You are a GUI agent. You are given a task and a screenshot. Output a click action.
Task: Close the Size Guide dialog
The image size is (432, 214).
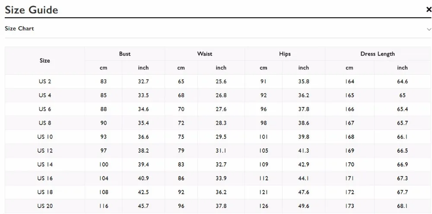429,10
